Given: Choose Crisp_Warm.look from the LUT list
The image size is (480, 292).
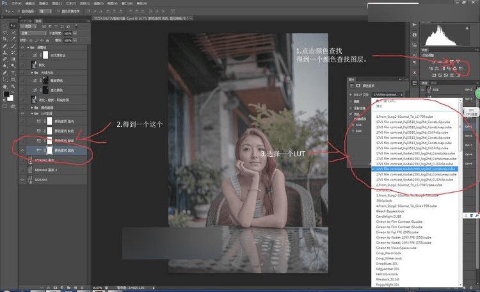Looking at the screenshot, I should [388, 253].
